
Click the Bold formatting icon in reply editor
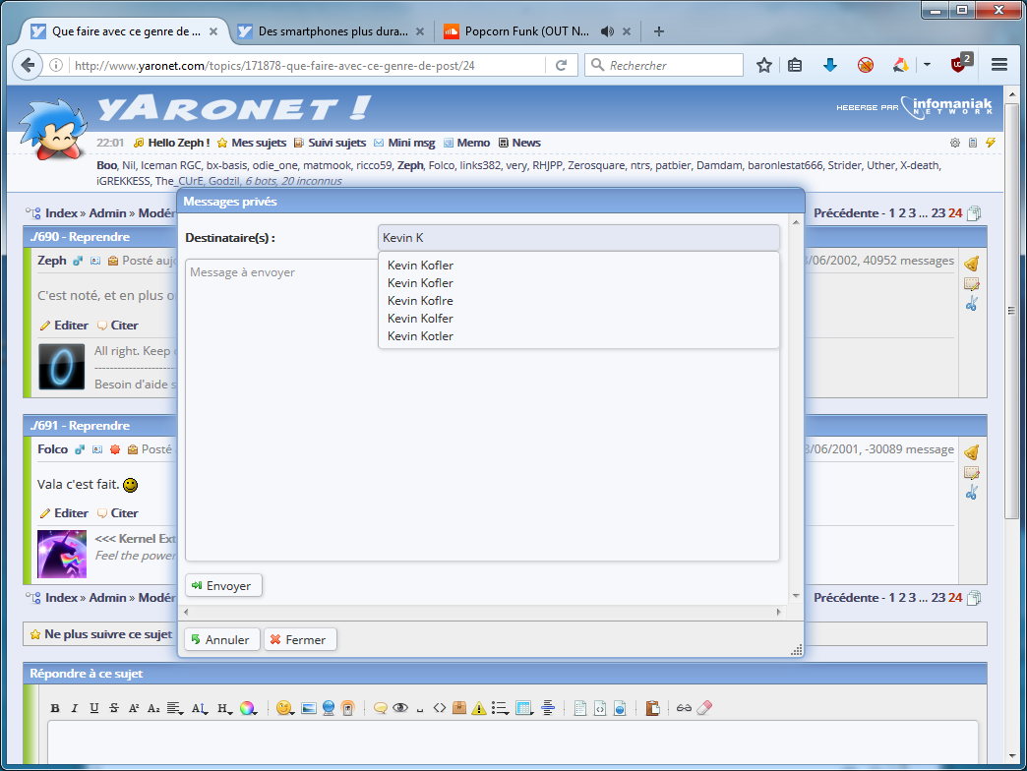(55, 708)
